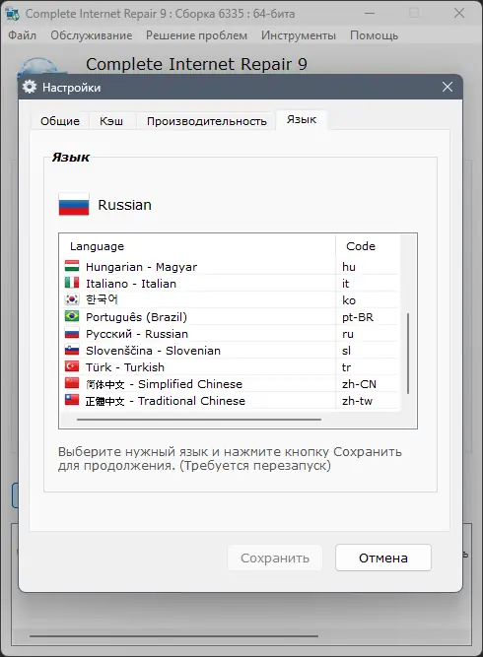This screenshot has width=483, height=657.
Task: Select Русский - Russian language row
Action: 231,334
